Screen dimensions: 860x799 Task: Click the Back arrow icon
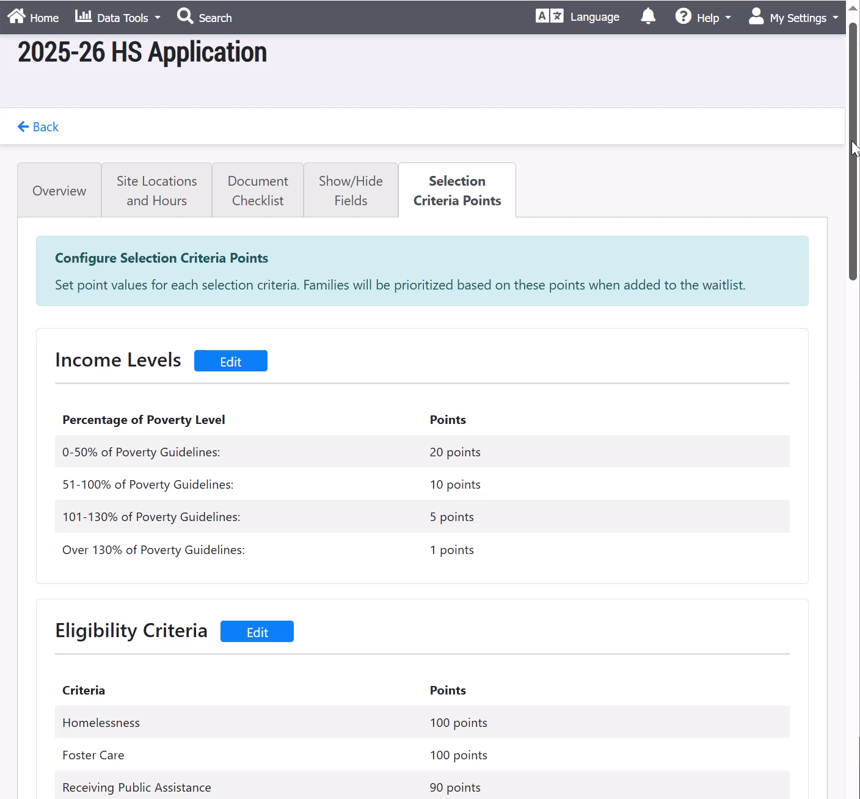click(x=23, y=126)
